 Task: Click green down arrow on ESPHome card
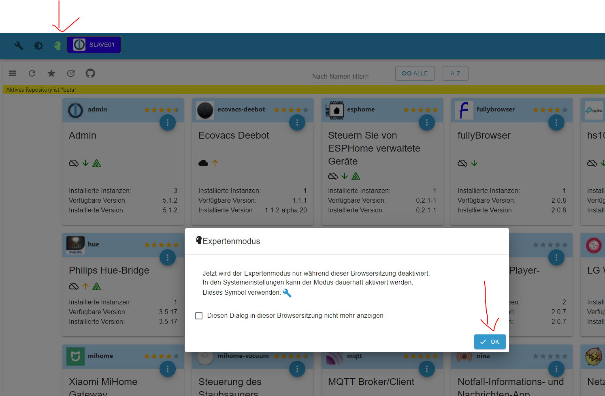click(345, 176)
